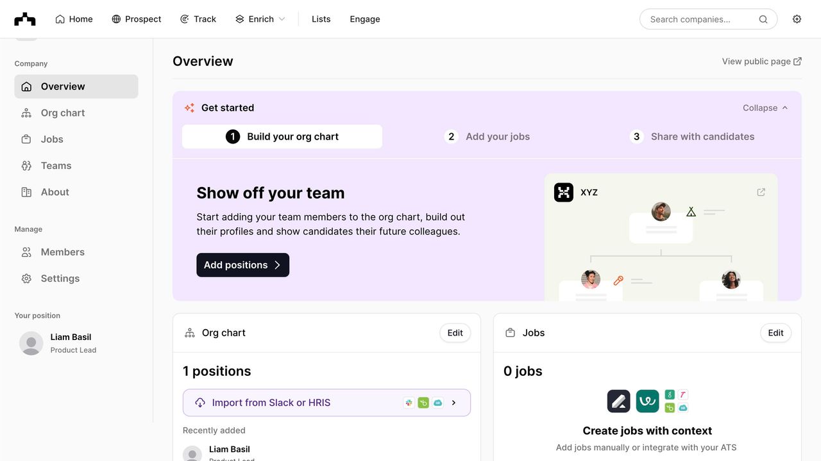Click Edit on the Jobs card

click(x=775, y=333)
